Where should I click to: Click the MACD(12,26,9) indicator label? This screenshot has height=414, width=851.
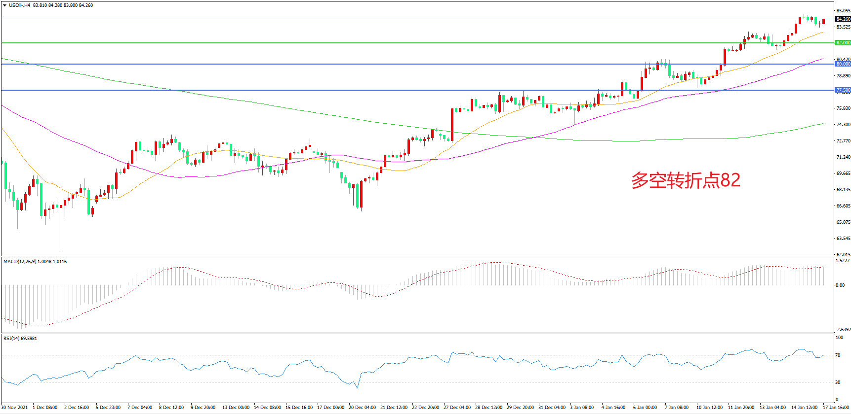click(x=35, y=262)
